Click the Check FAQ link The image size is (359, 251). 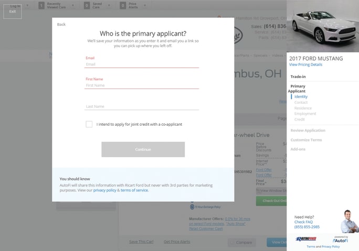coord(303,222)
